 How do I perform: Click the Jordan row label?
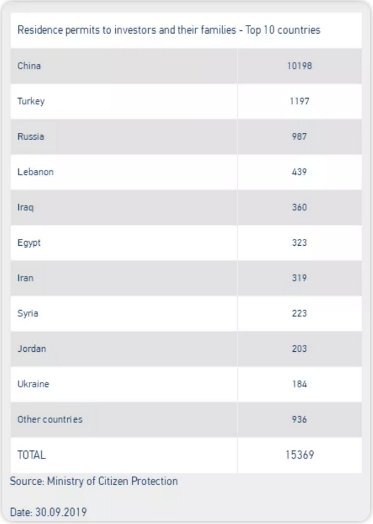(32, 348)
